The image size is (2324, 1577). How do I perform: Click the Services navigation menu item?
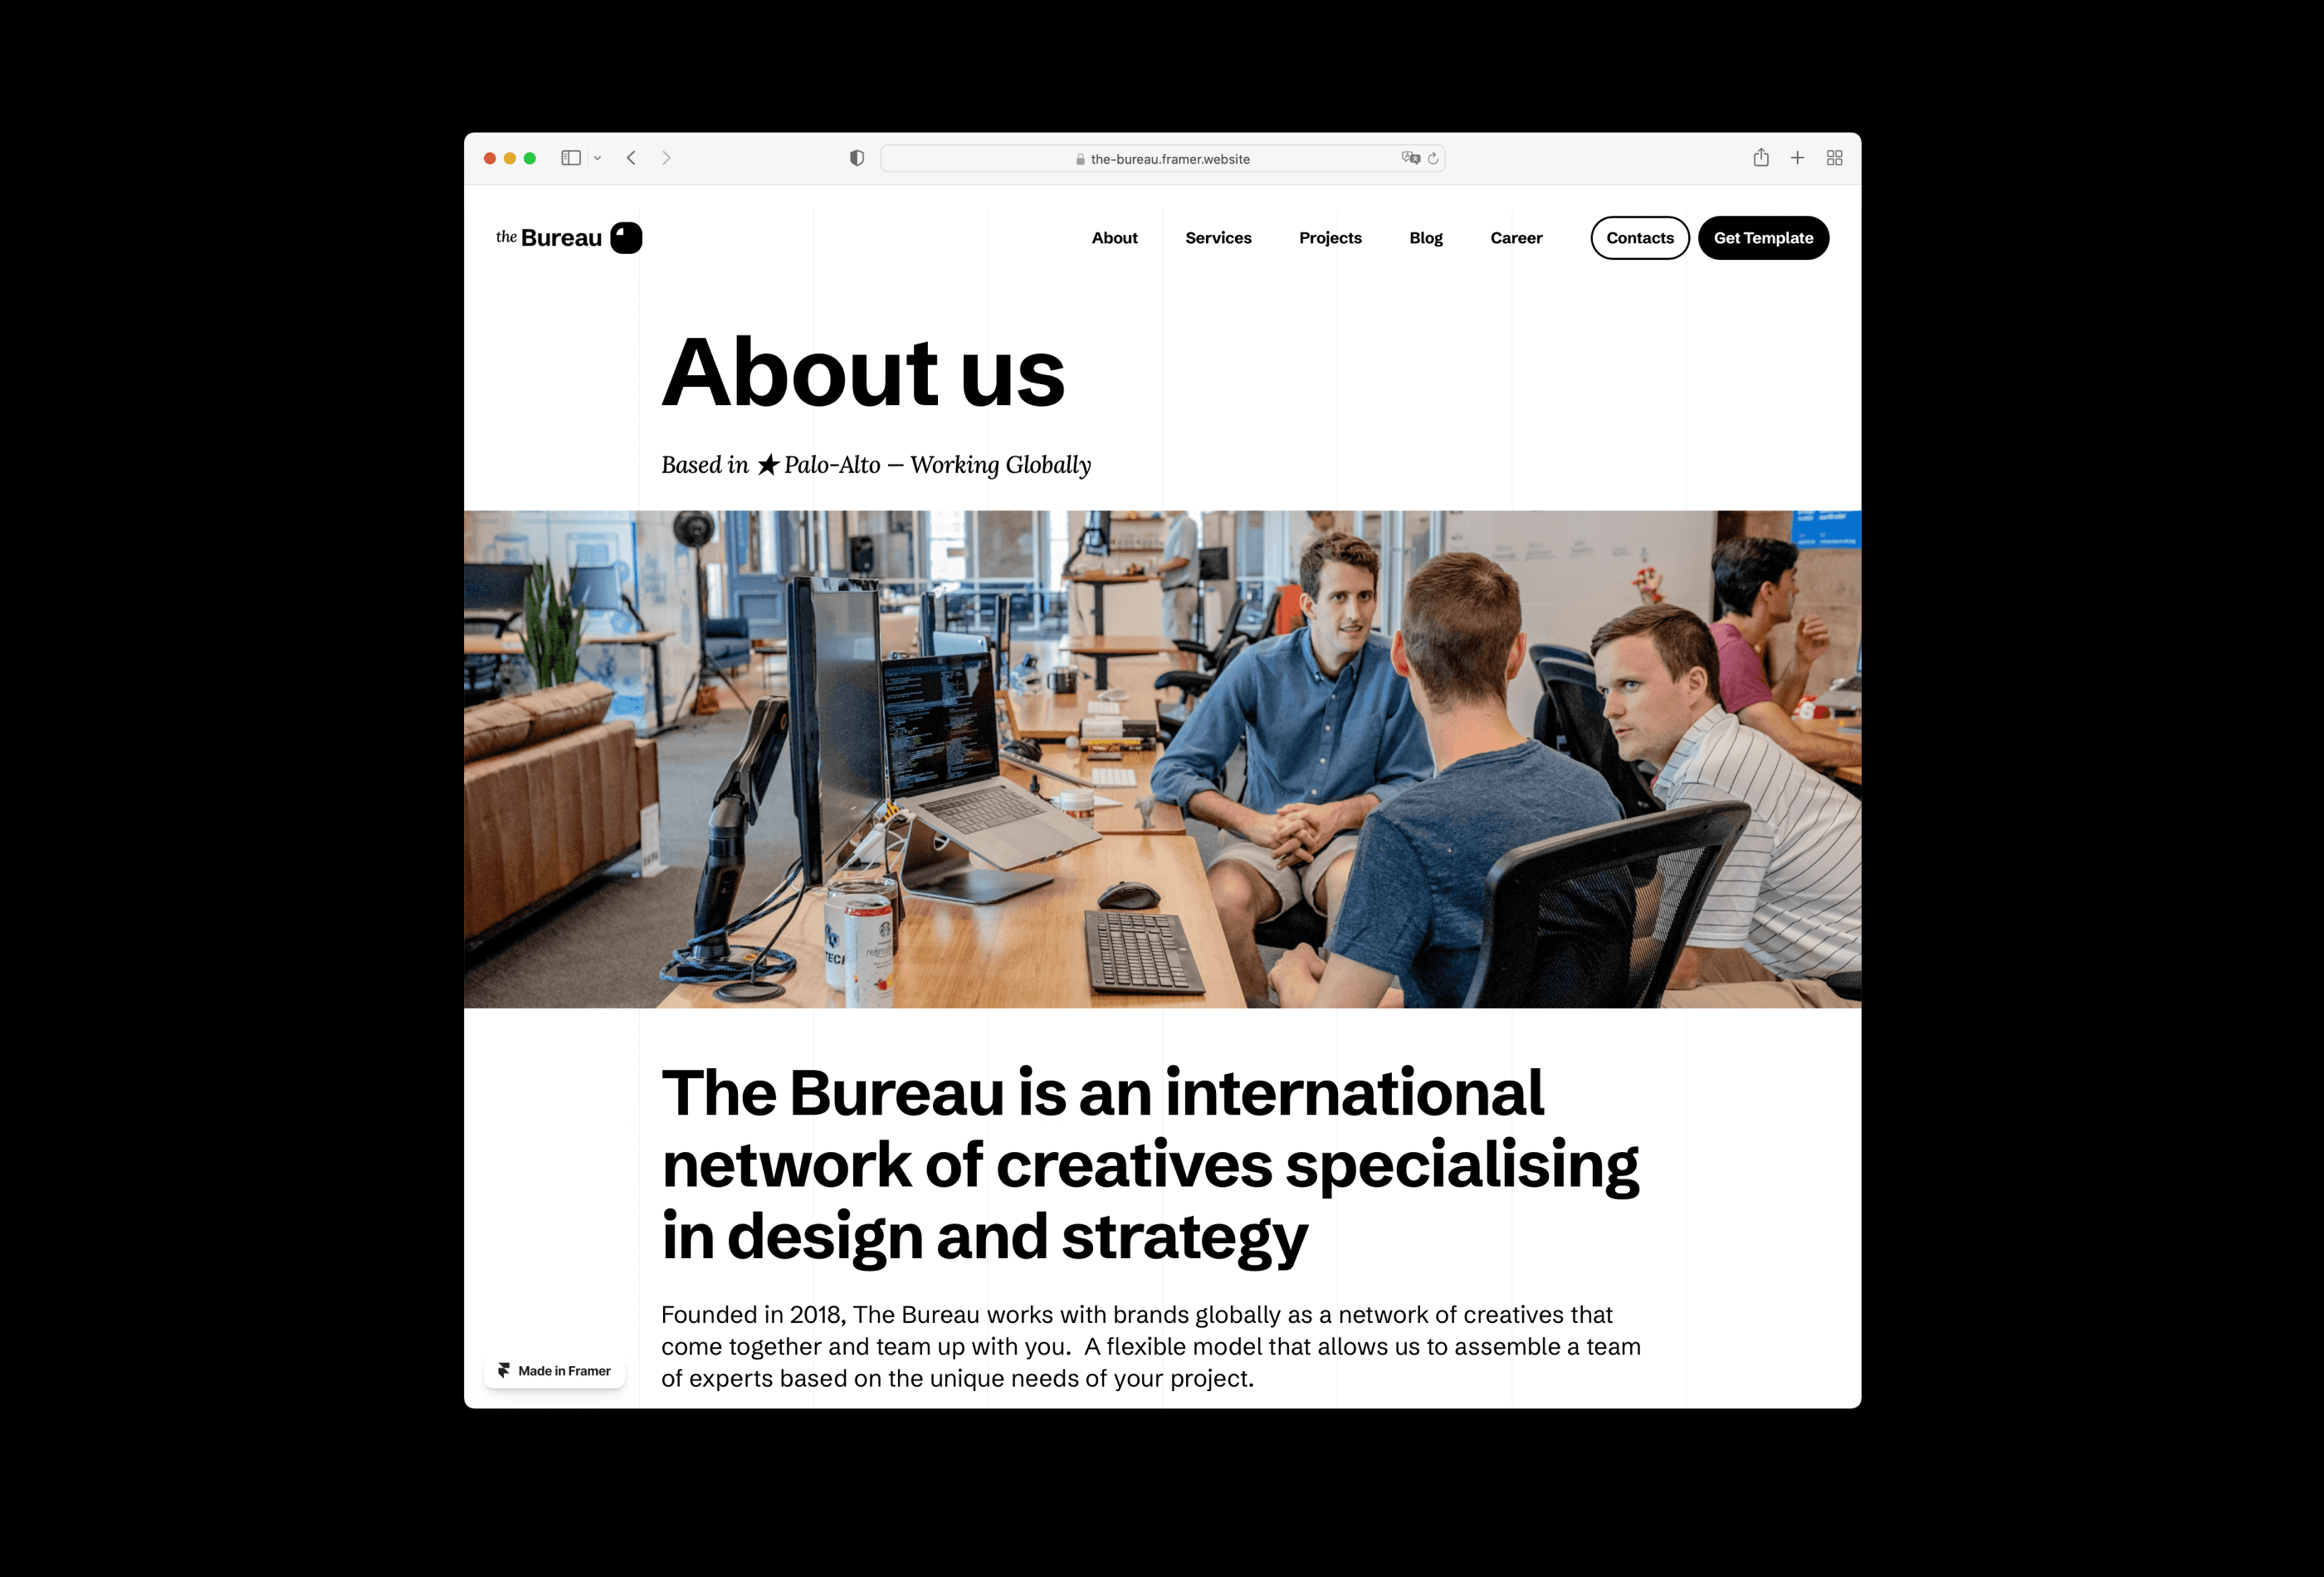[1219, 237]
